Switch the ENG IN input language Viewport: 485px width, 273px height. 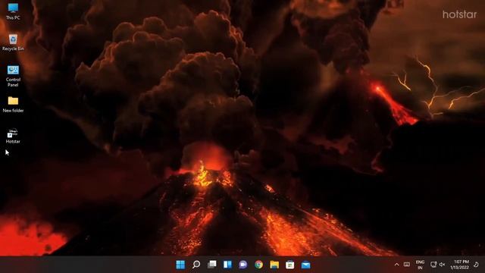click(x=420, y=265)
